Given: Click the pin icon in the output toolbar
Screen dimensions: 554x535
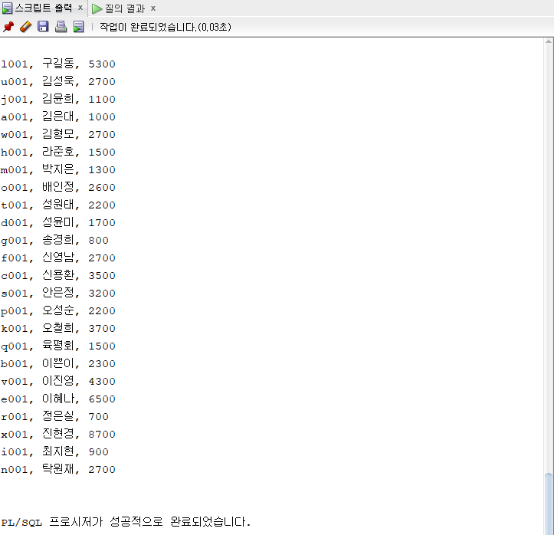Looking at the screenshot, I should (x=8, y=27).
